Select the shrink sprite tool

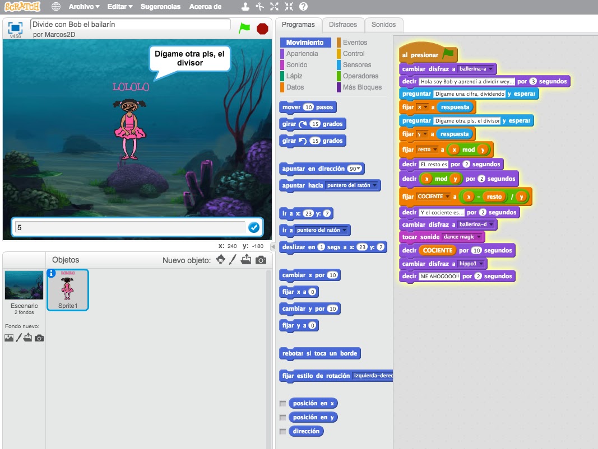coord(288,7)
